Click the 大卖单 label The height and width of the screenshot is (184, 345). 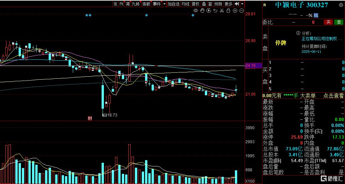tap(308, 96)
